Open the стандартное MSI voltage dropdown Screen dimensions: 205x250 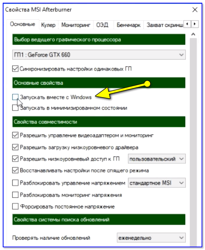point(157,183)
